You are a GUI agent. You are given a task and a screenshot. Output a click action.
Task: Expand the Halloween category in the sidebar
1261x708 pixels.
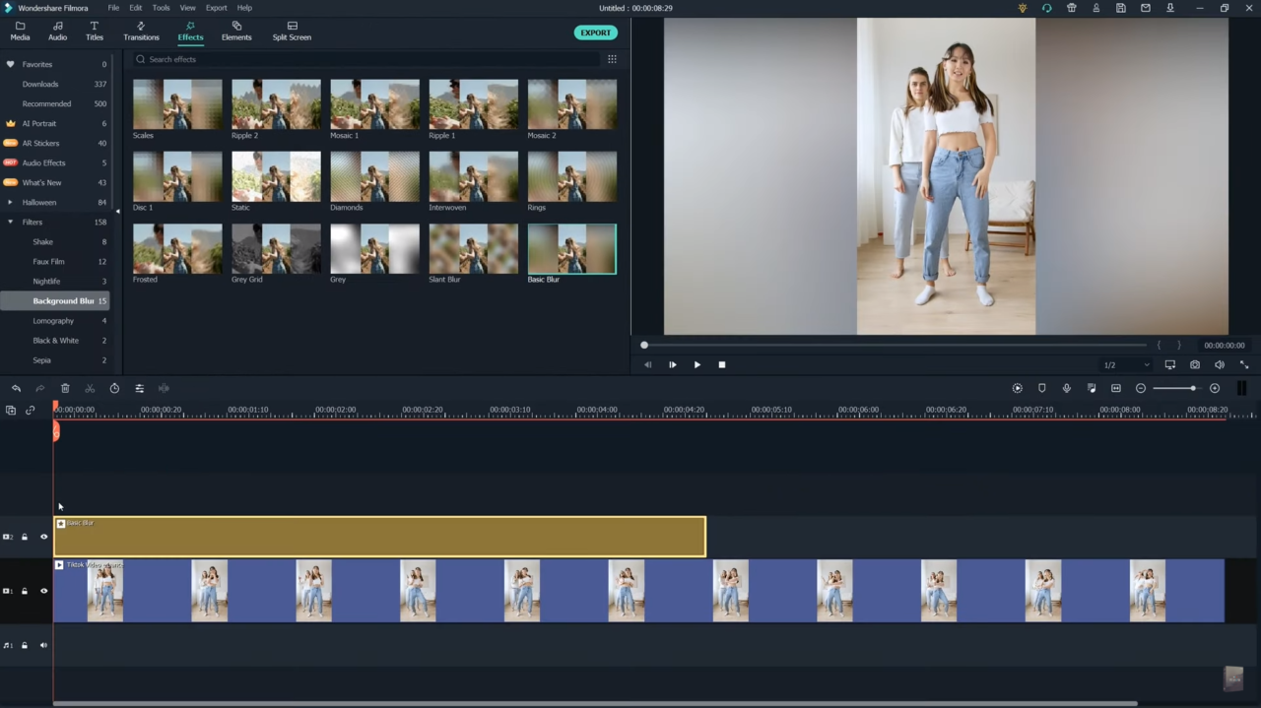[10, 202]
